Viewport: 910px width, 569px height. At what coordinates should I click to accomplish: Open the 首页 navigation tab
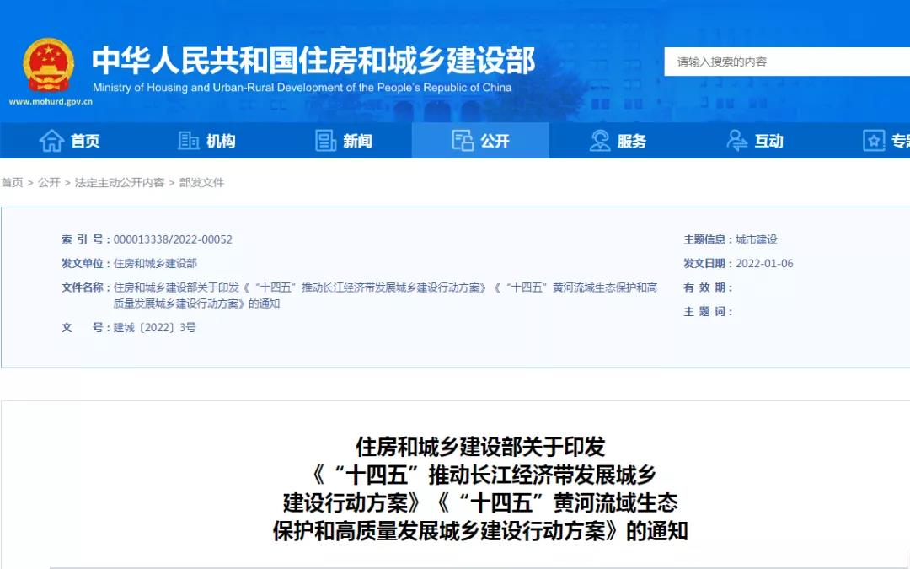[69, 141]
